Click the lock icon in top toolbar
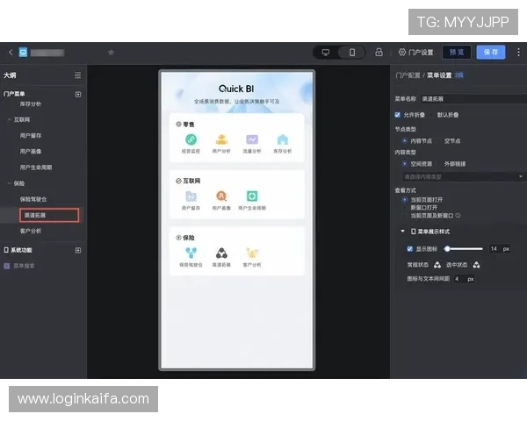Viewport: 527px width, 421px height. [x=379, y=53]
